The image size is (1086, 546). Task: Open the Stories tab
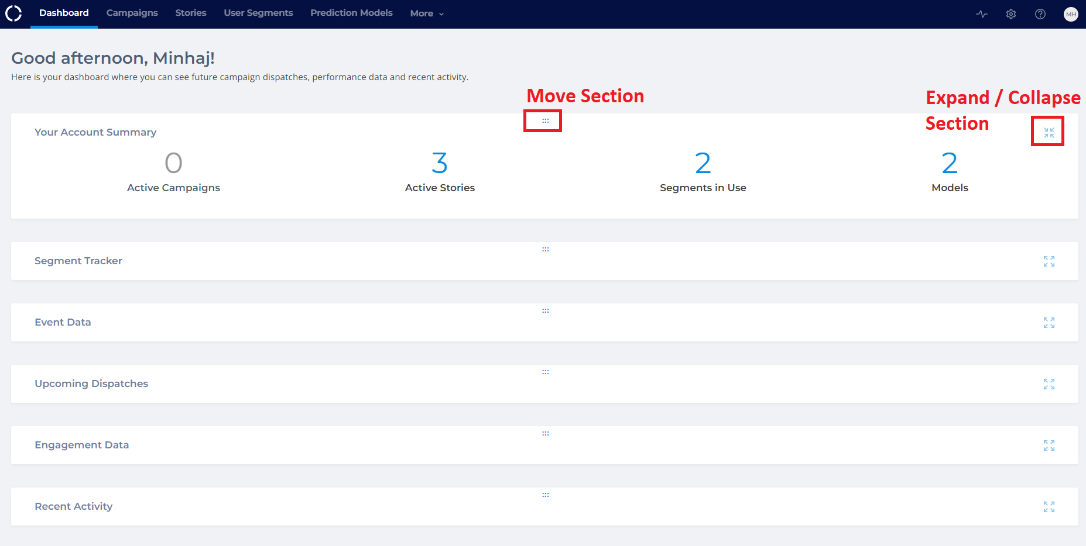[191, 13]
